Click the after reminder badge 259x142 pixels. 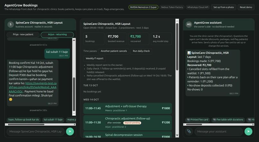tap(114, 123)
